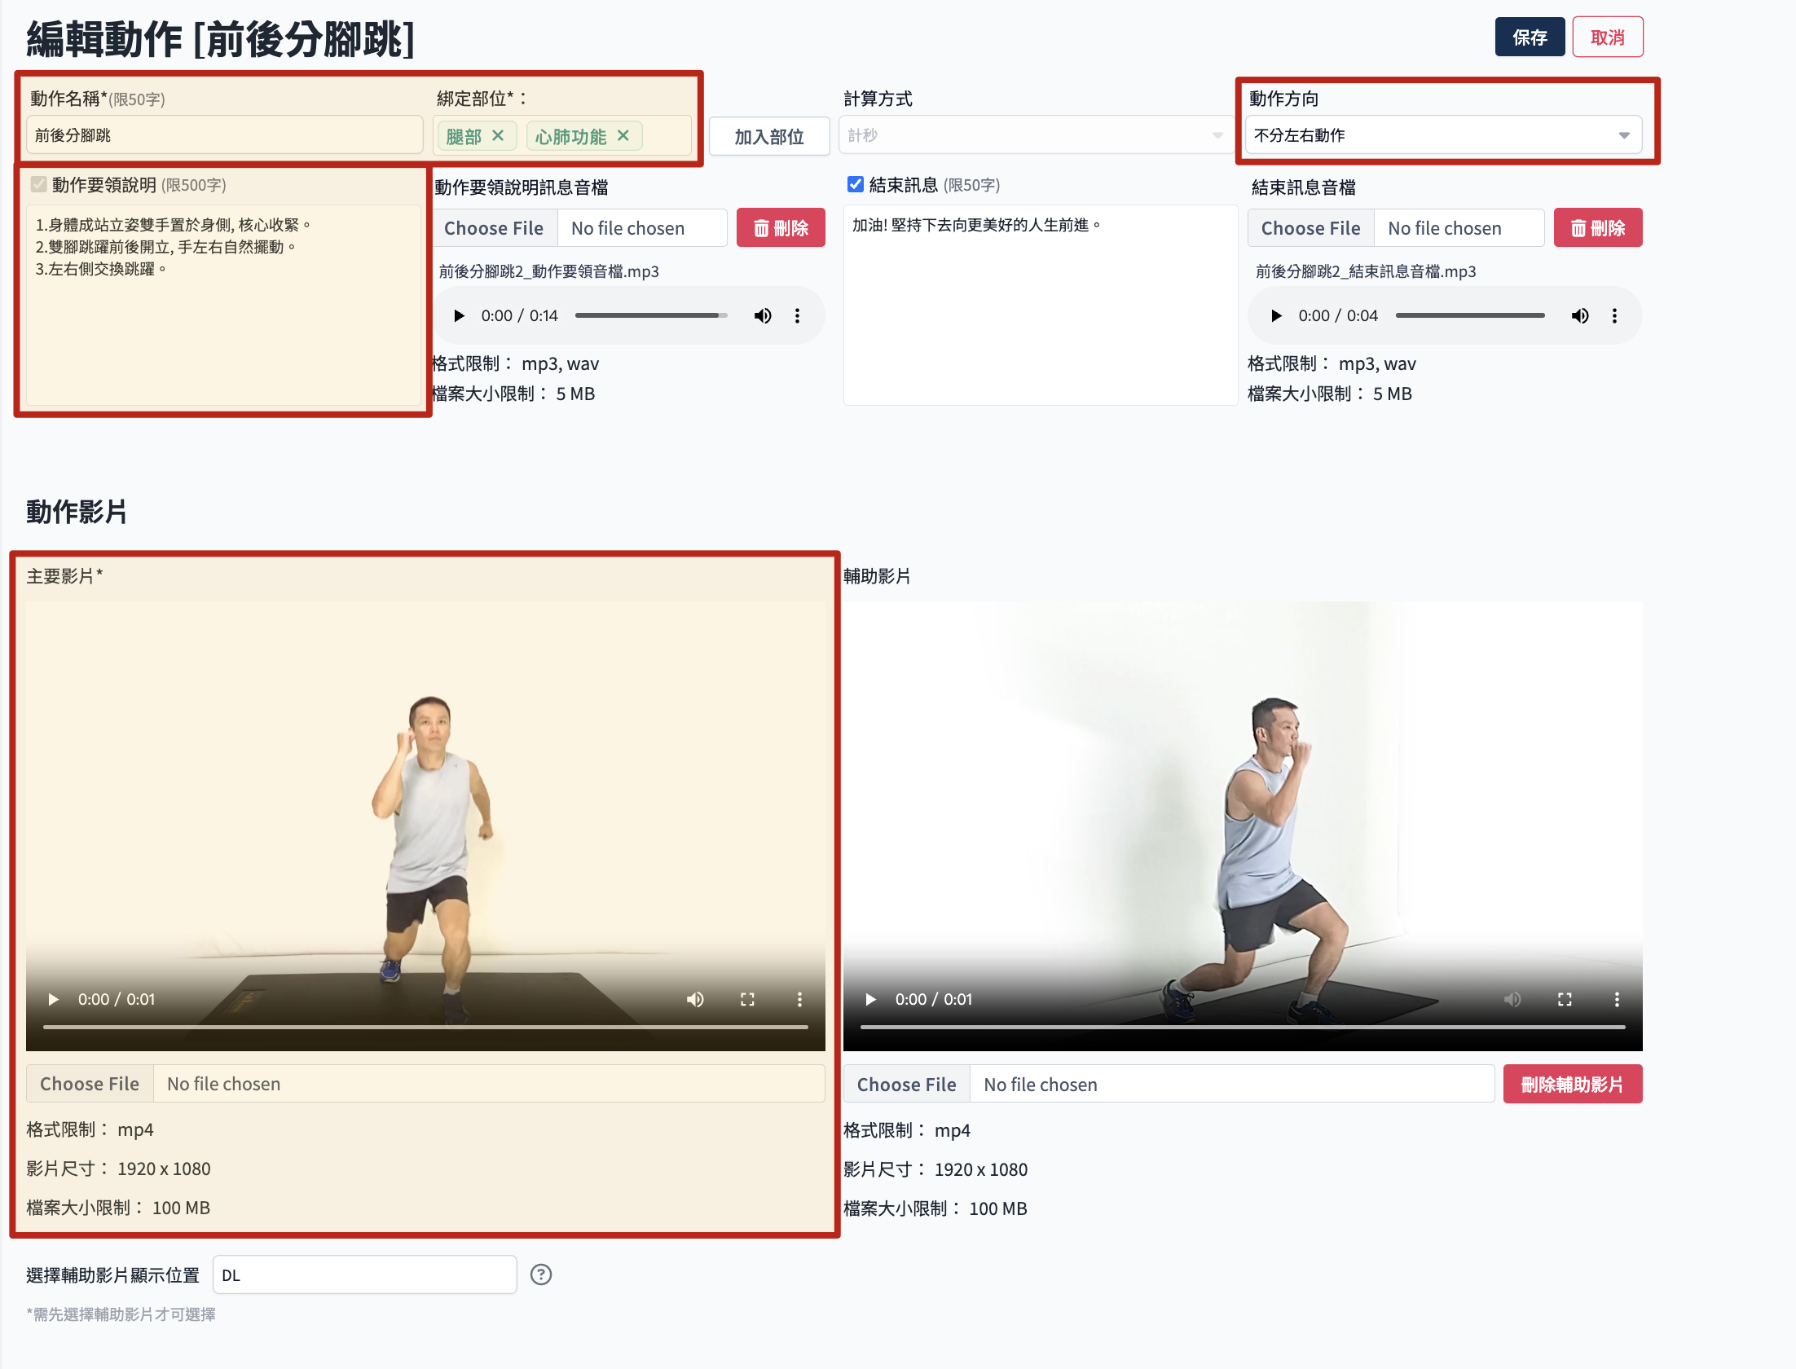Viewport: 1796px width, 1369px height.
Task: Click the 保存 save button
Action: click(x=1529, y=37)
